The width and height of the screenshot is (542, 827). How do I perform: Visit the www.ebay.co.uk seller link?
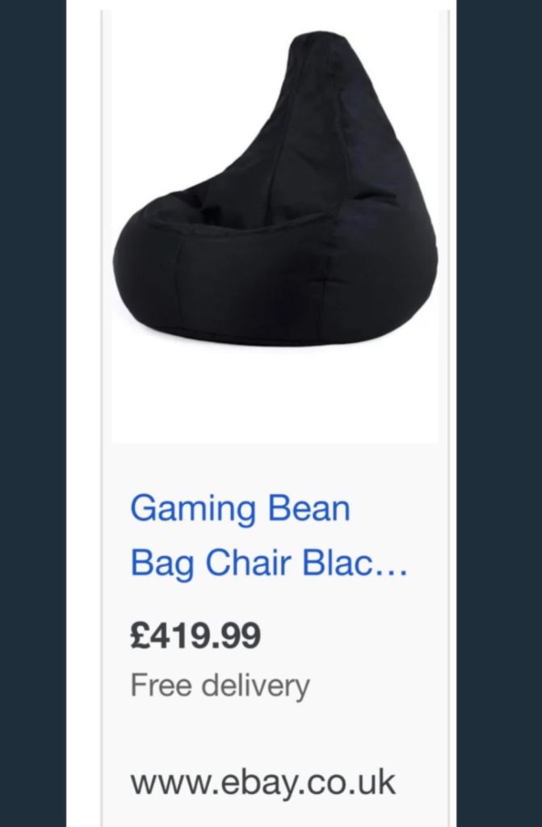coord(263,782)
